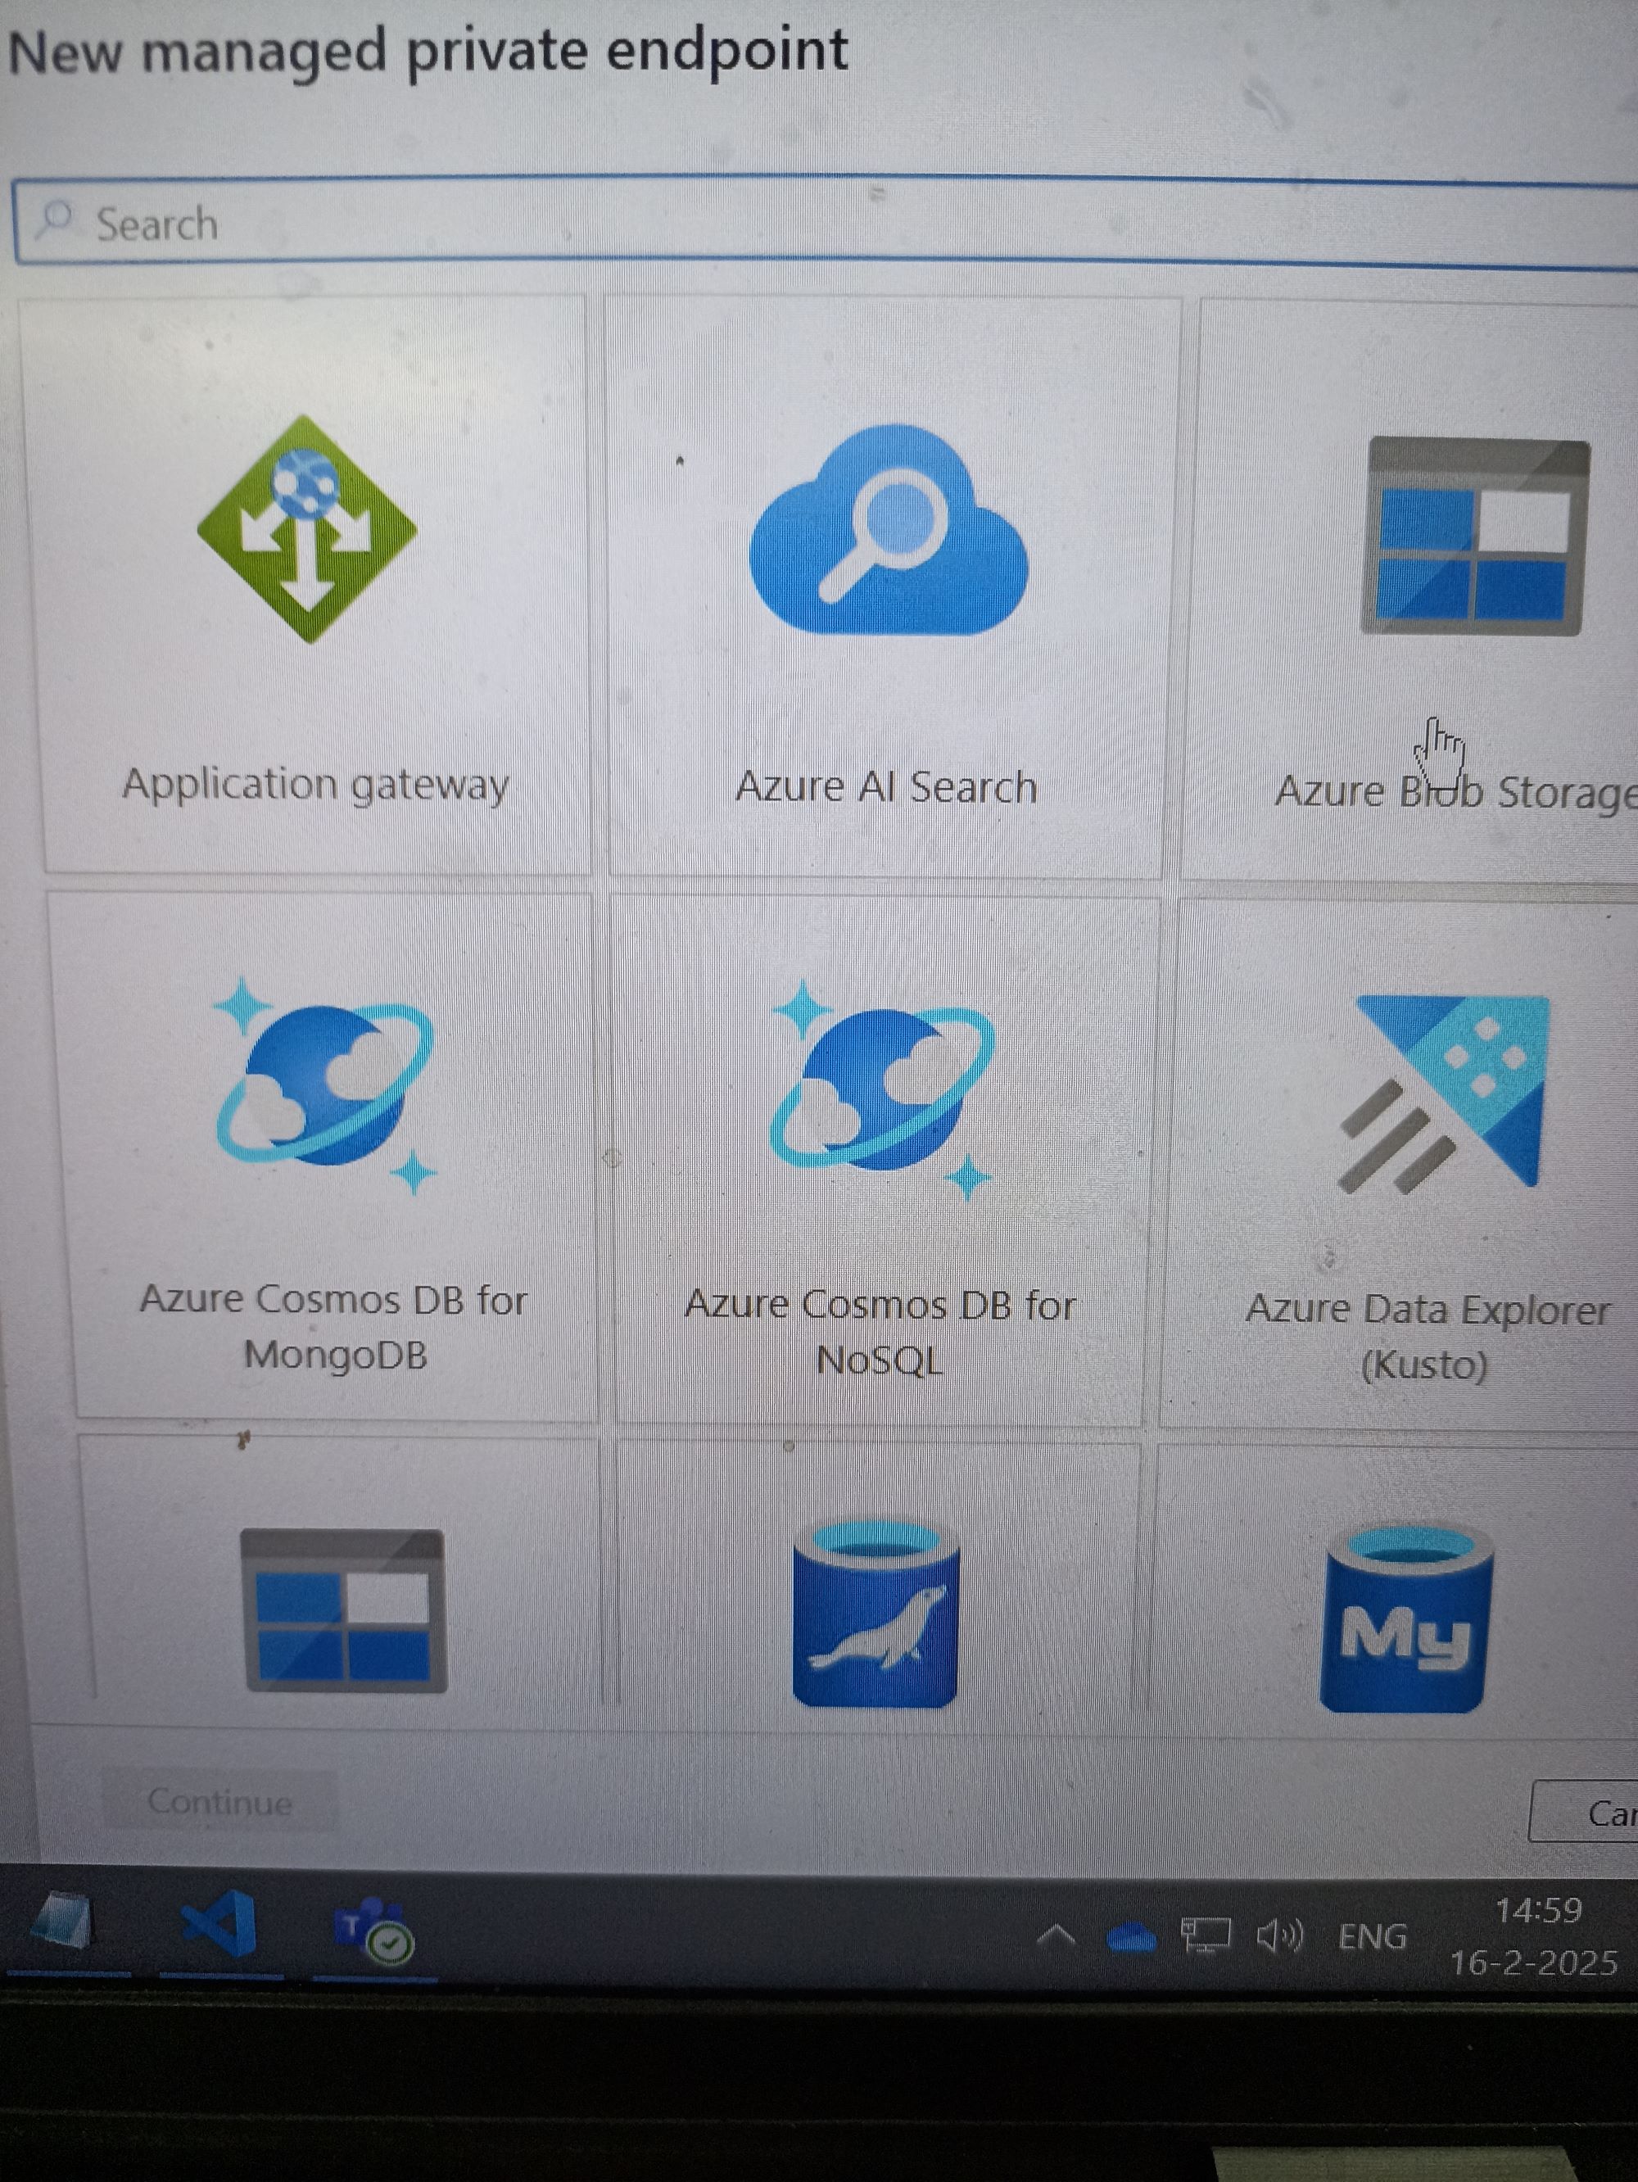
Task: Select Azure Cosmos DB for NoSQL planet icon
Action: tap(881, 1089)
